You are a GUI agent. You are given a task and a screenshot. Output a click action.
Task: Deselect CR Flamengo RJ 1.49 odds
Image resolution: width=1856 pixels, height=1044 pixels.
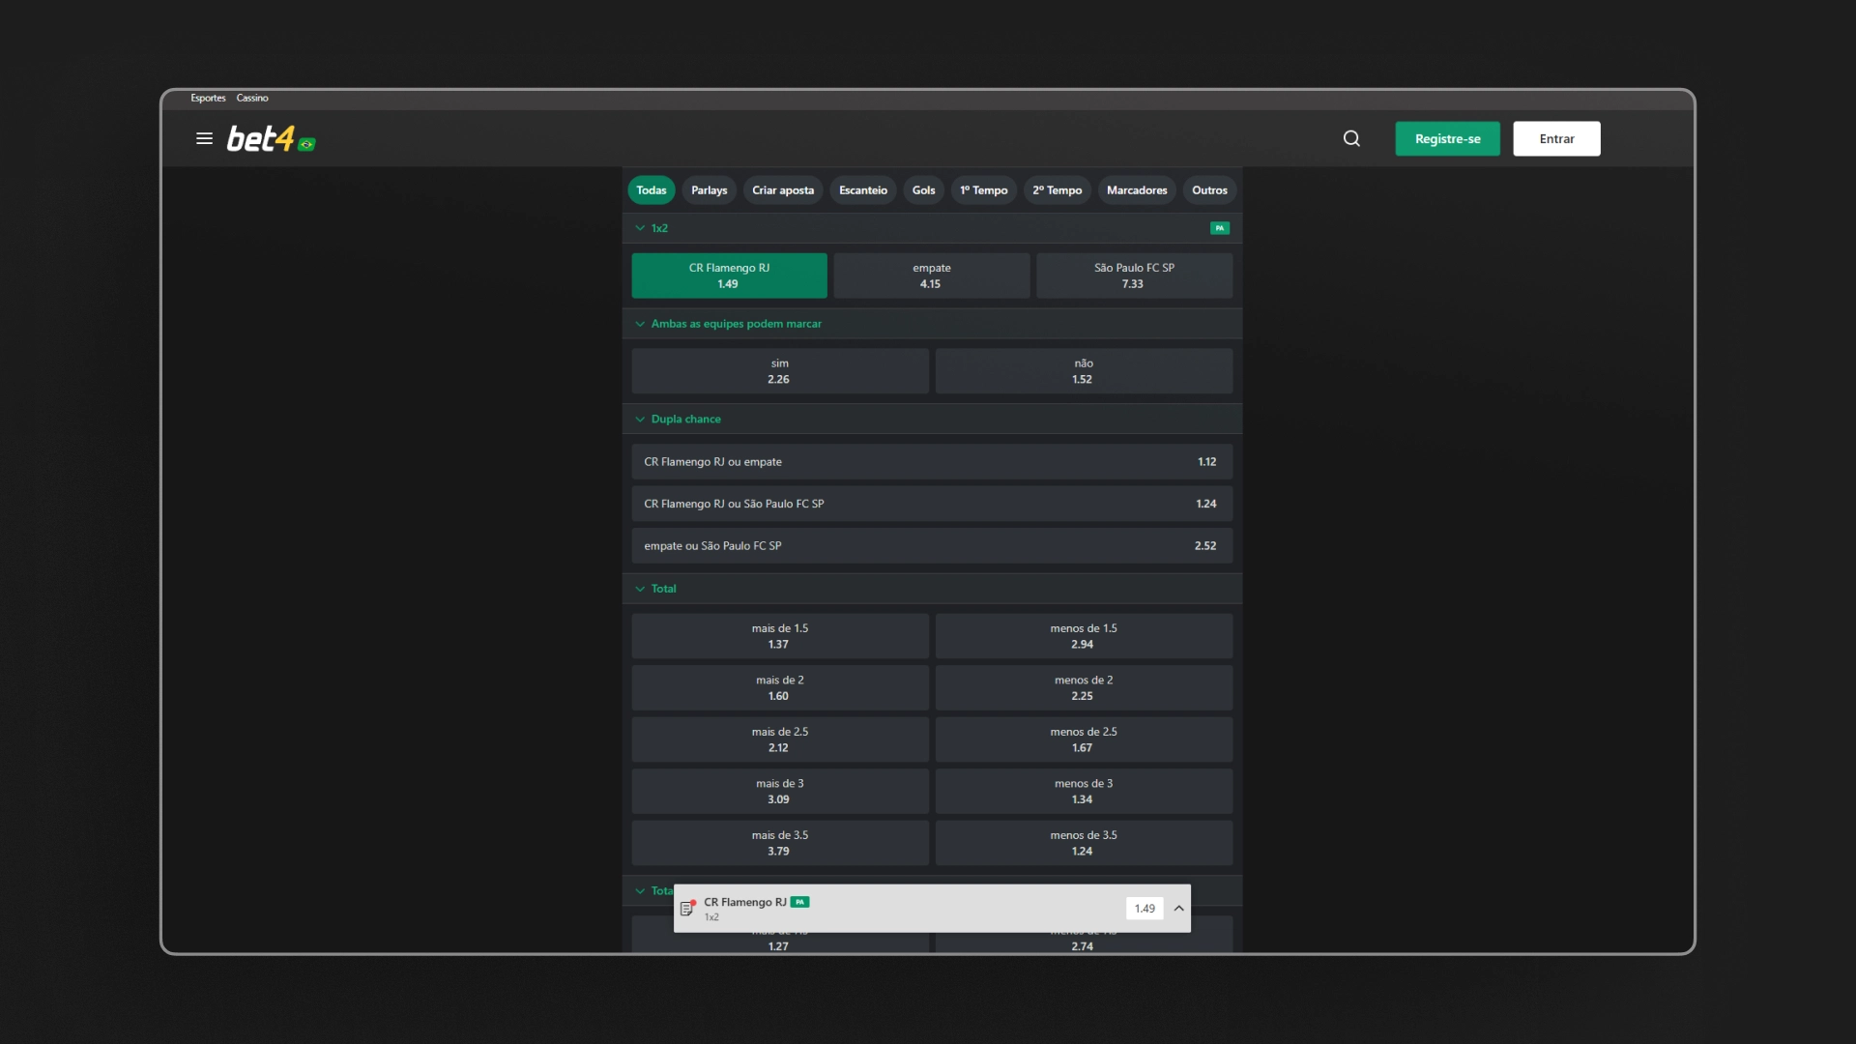[729, 275]
